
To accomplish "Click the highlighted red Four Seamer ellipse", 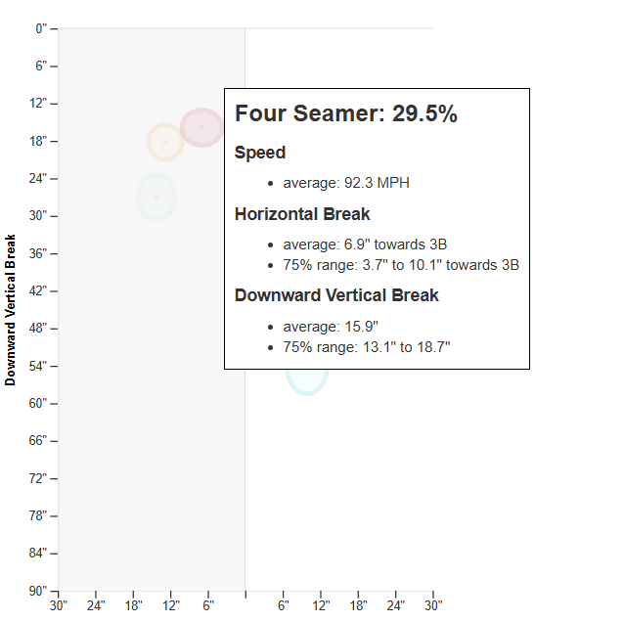I will [201, 128].
